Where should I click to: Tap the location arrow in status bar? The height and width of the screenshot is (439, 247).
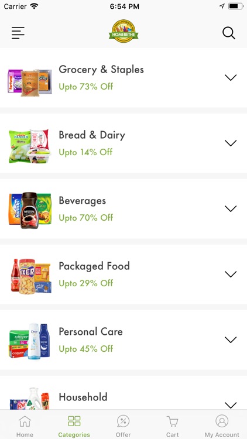click(x=222, y=6)
